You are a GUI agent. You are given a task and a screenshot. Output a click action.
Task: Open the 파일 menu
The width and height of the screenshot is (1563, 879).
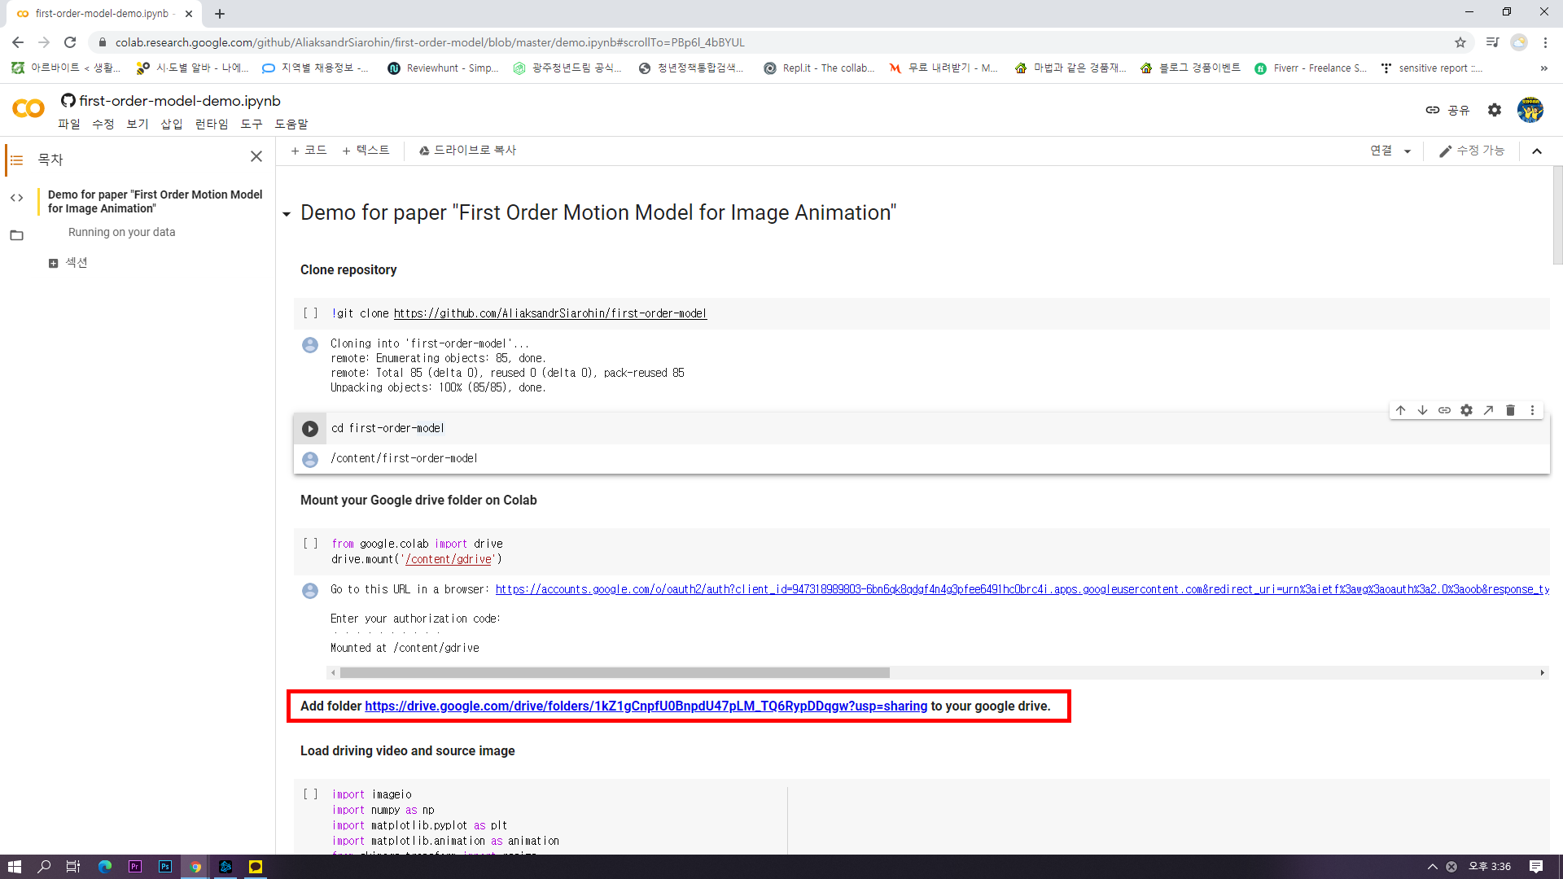(69, 124)
